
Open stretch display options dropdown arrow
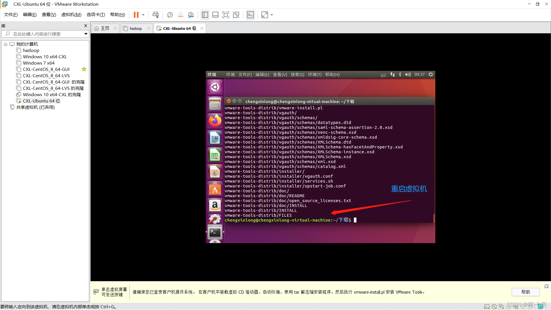pyautogui.click(x=272, y=15)
